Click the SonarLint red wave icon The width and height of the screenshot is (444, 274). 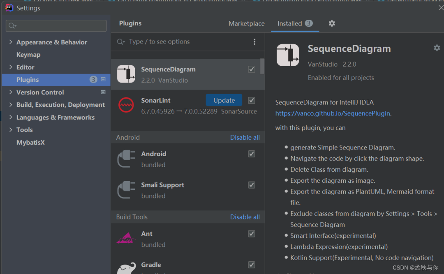pos(126,105)
